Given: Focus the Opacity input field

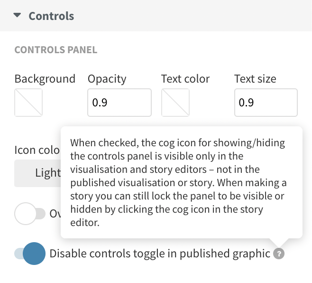Looking at the screenshot, I should tap(119, 103).
